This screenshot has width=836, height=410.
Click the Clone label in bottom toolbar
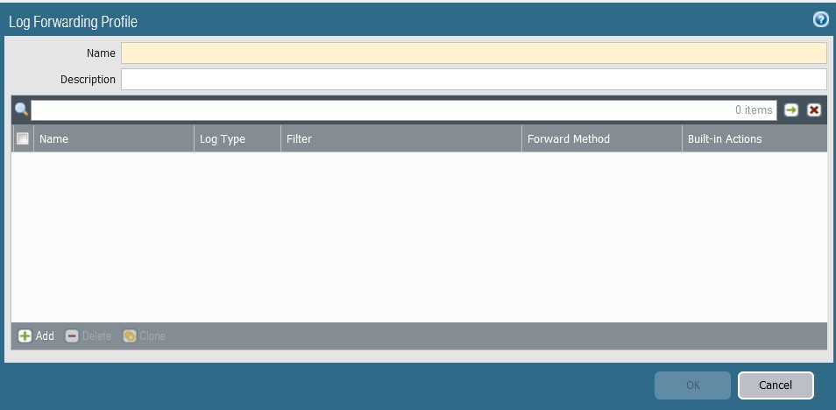tap(152, 336)
